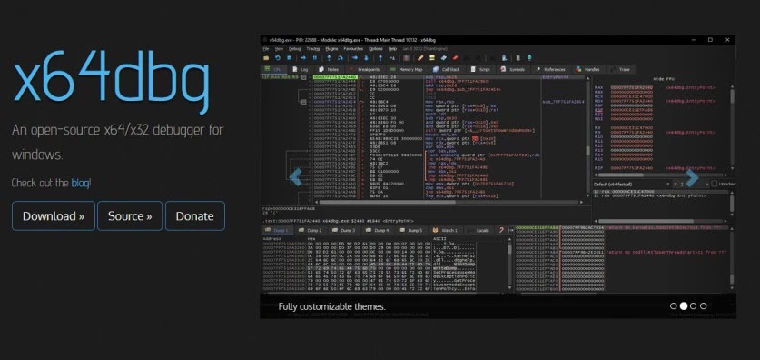The height and width of the screenshot is (360, 760).
Task: Click the Trace over toolbar icon
Action: coord(367,58)
